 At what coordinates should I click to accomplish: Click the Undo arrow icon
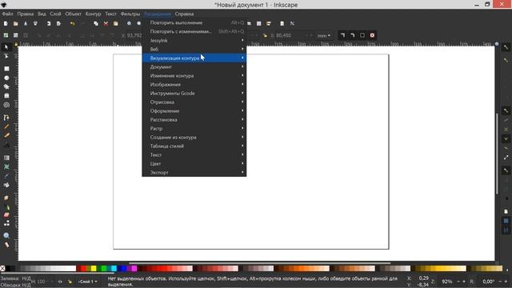pyautogui.click(x=72, y=23)
